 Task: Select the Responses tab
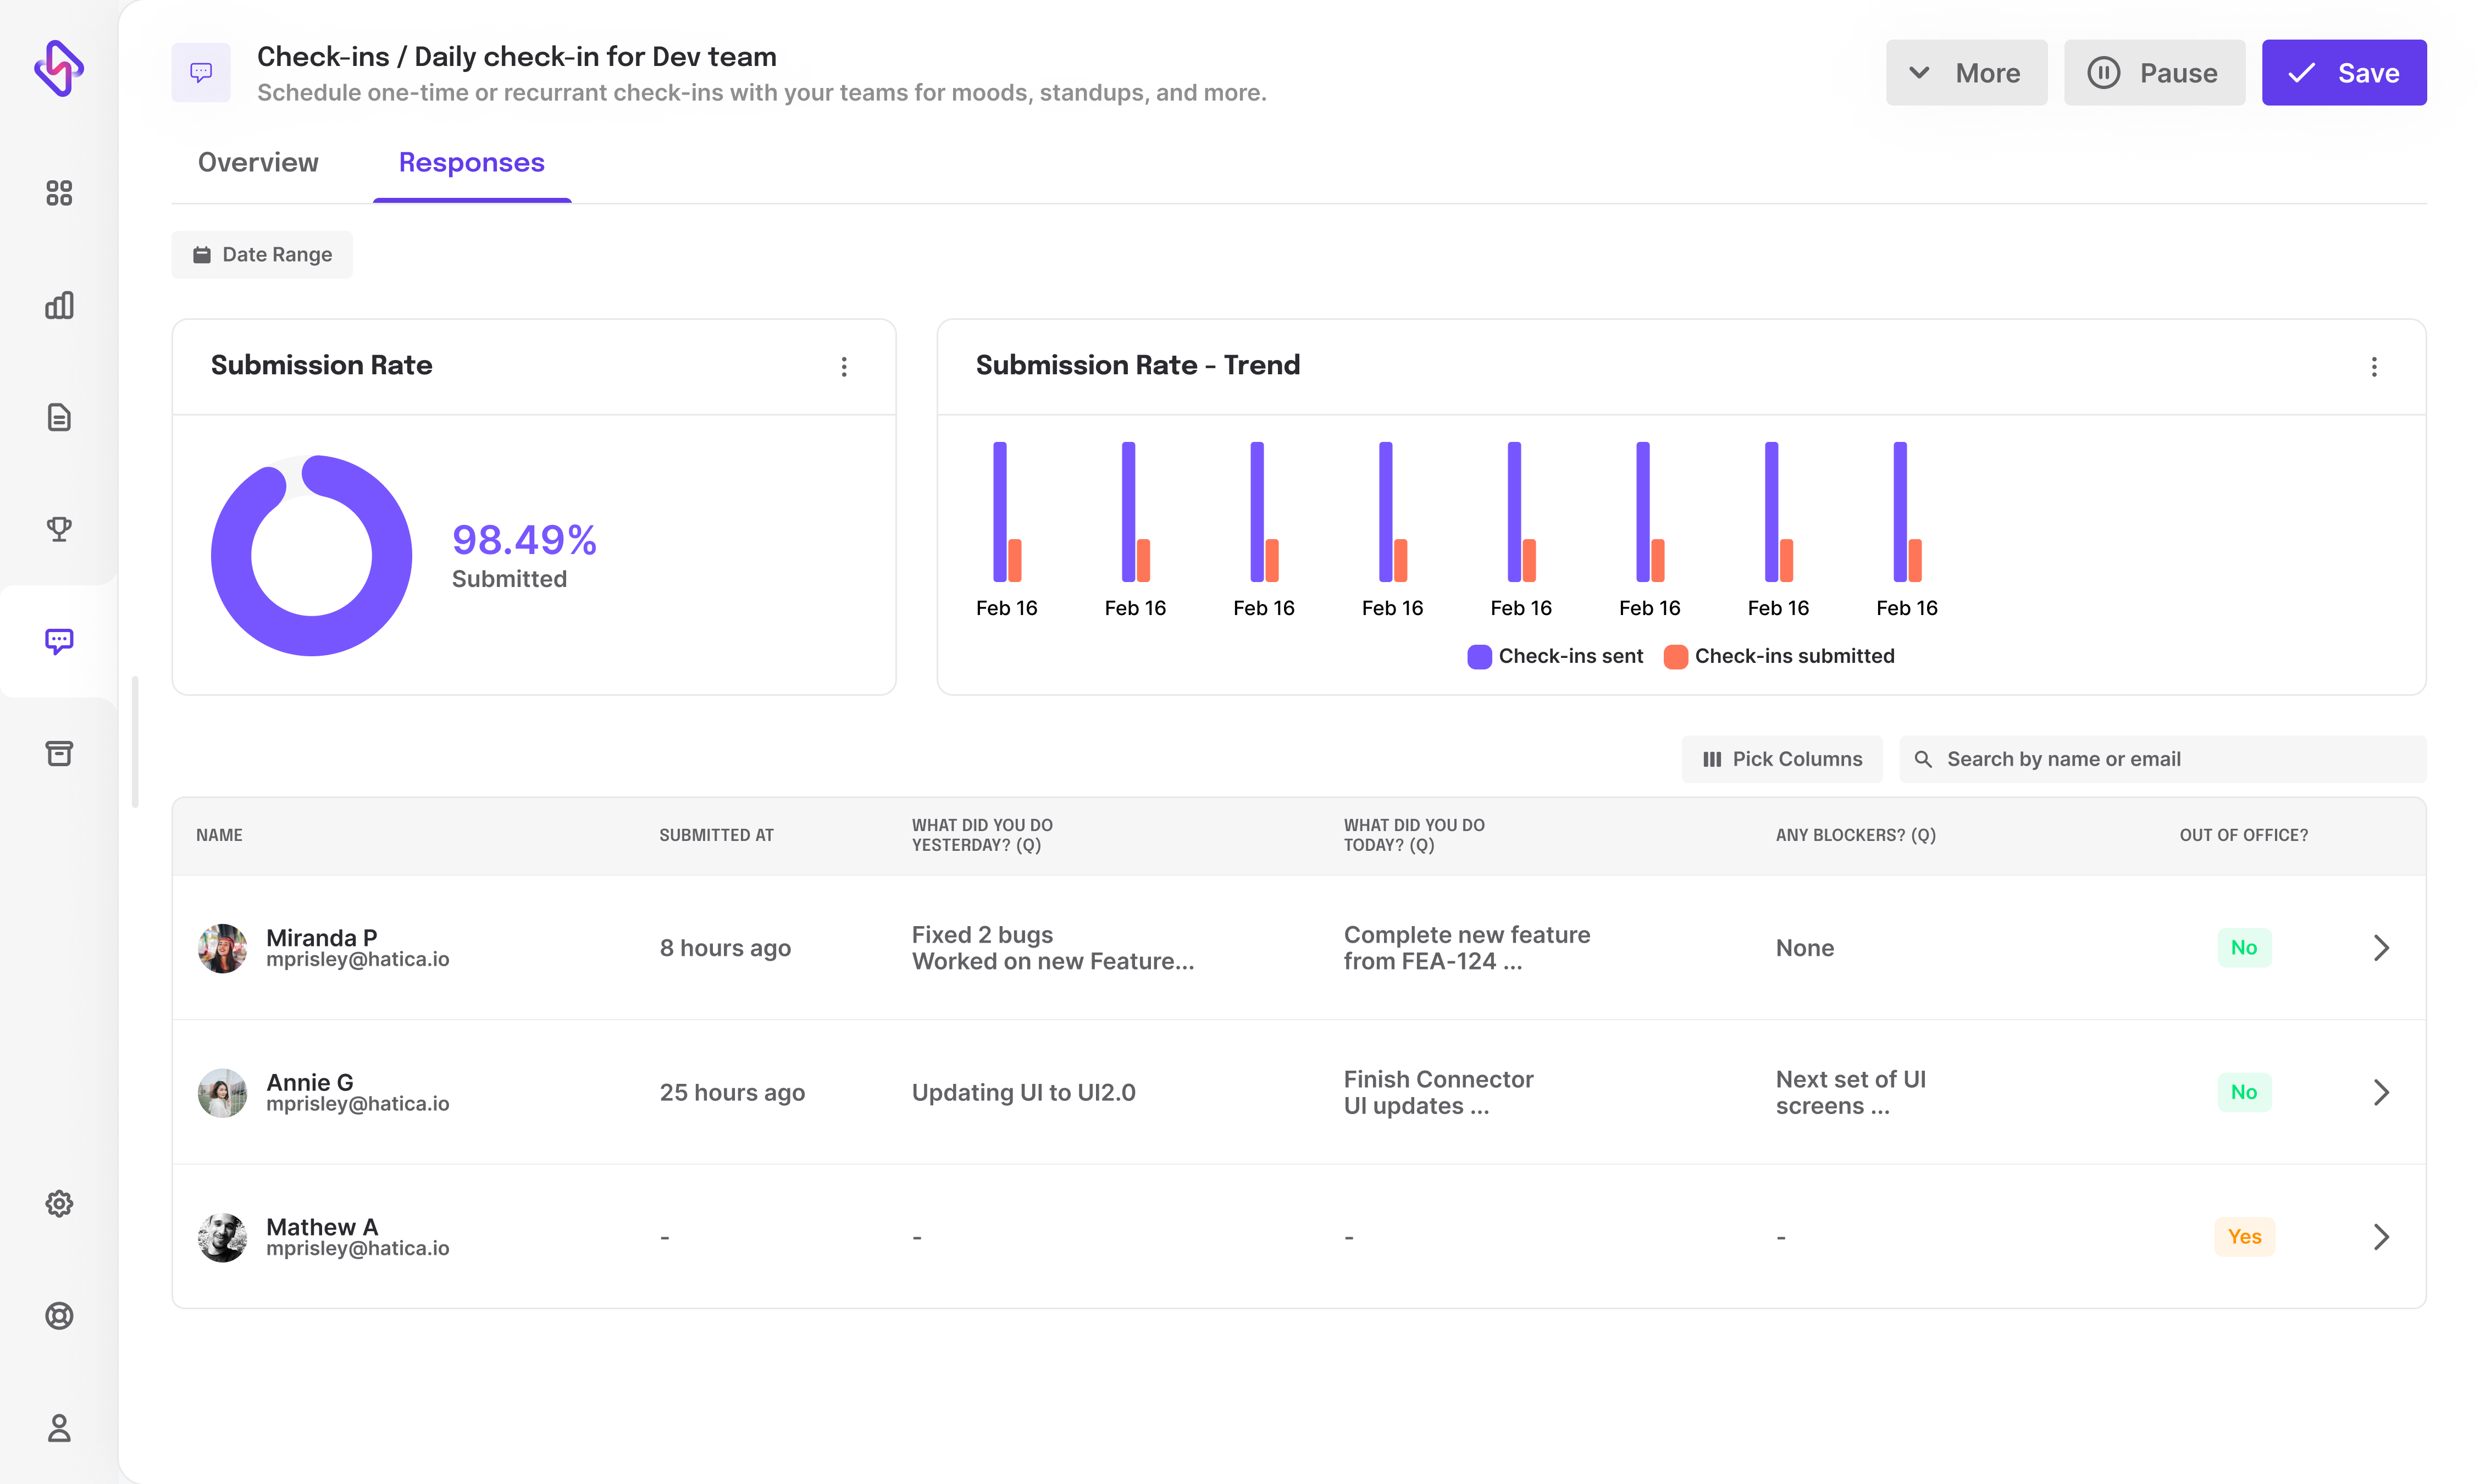pyautogui.click(x=471, y=163)
